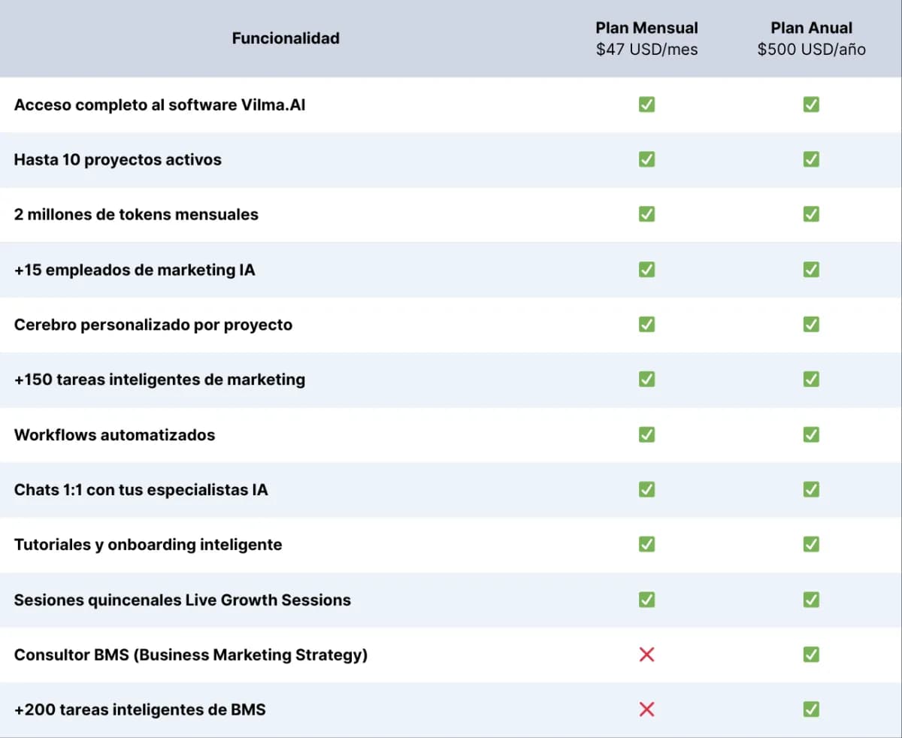Click monthly checkmark for Live Growth Sessions
This screenshot has width=902, height=738.
646,600
